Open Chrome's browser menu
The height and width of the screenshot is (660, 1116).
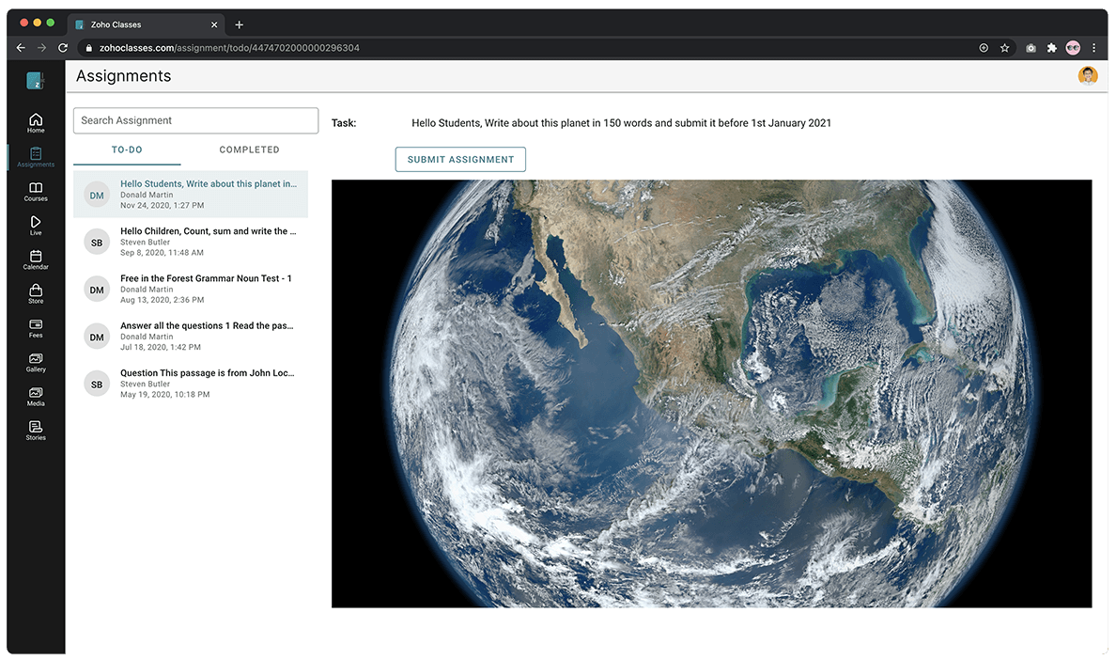[1093, 47]
